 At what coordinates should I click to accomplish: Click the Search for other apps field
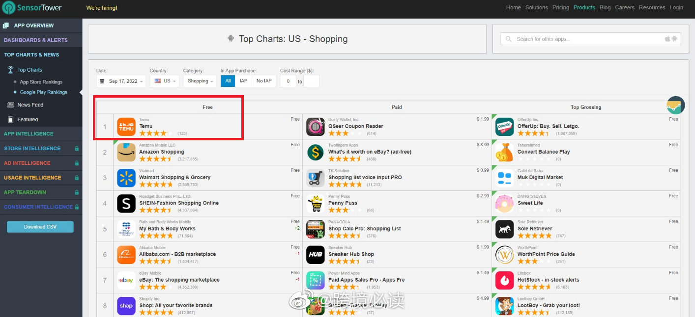pyautogui.click(x=587, y=39)
